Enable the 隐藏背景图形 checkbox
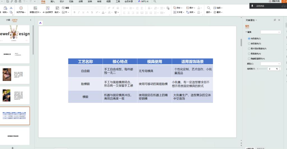This screenshot has height=149, width=287. pos(249,59)
